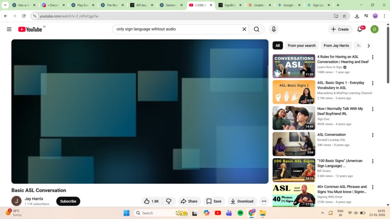
Task: Open more actions ellipsis below video
Action: coord(264,201)
